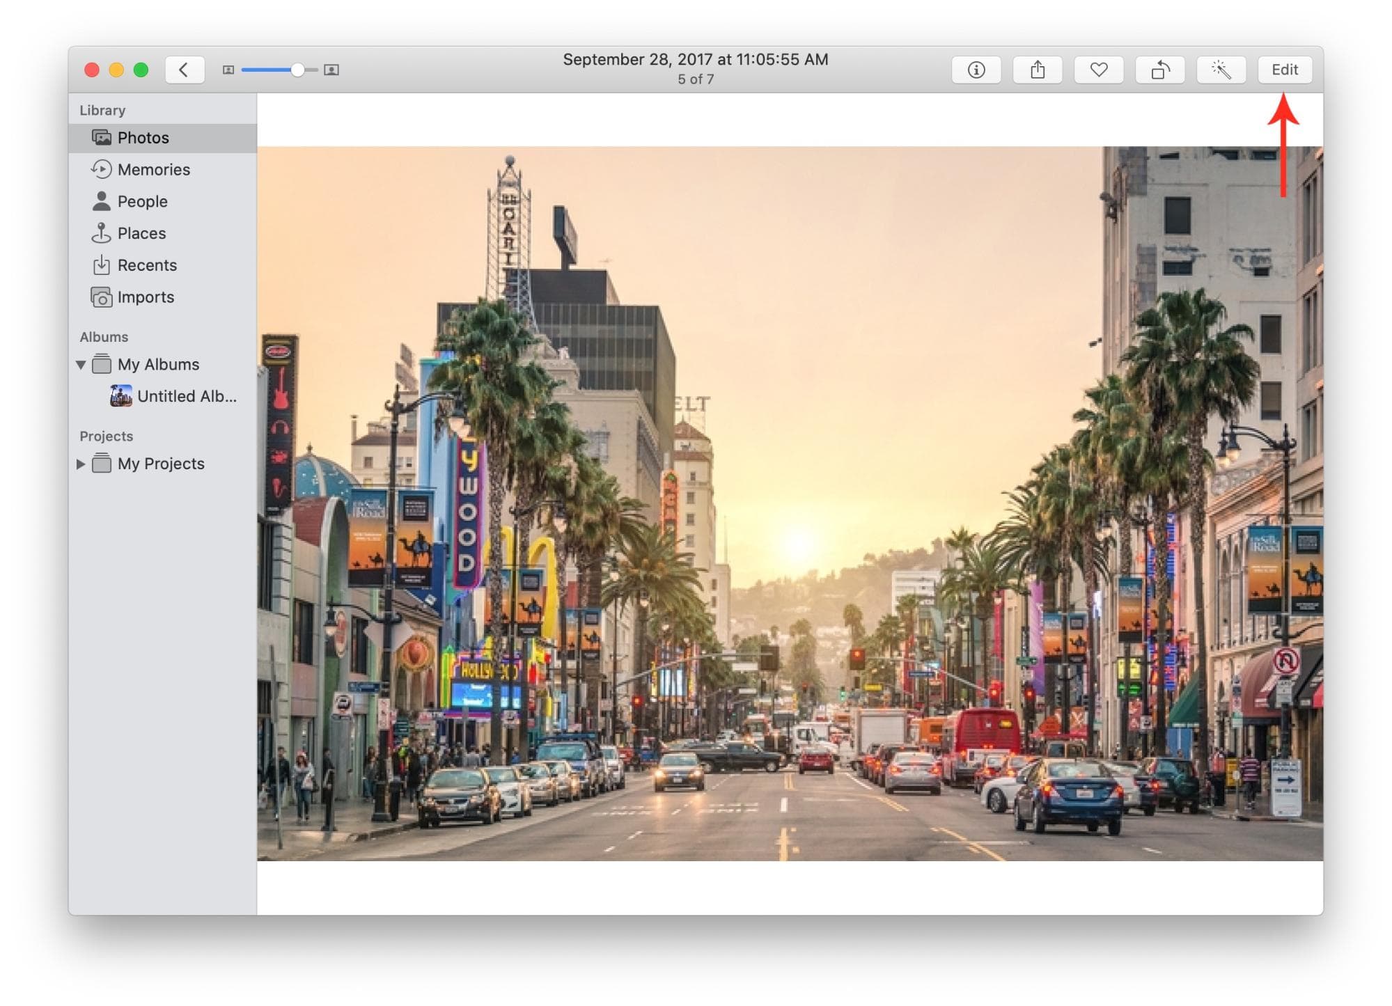
Task: Click the Edit button
Action: 1284,70
